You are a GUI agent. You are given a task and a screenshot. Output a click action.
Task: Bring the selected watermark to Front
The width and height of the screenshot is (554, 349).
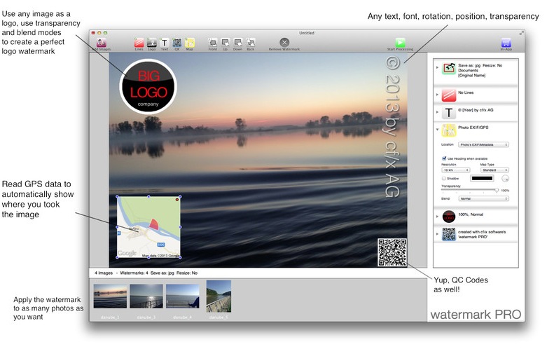coord(212,43)
